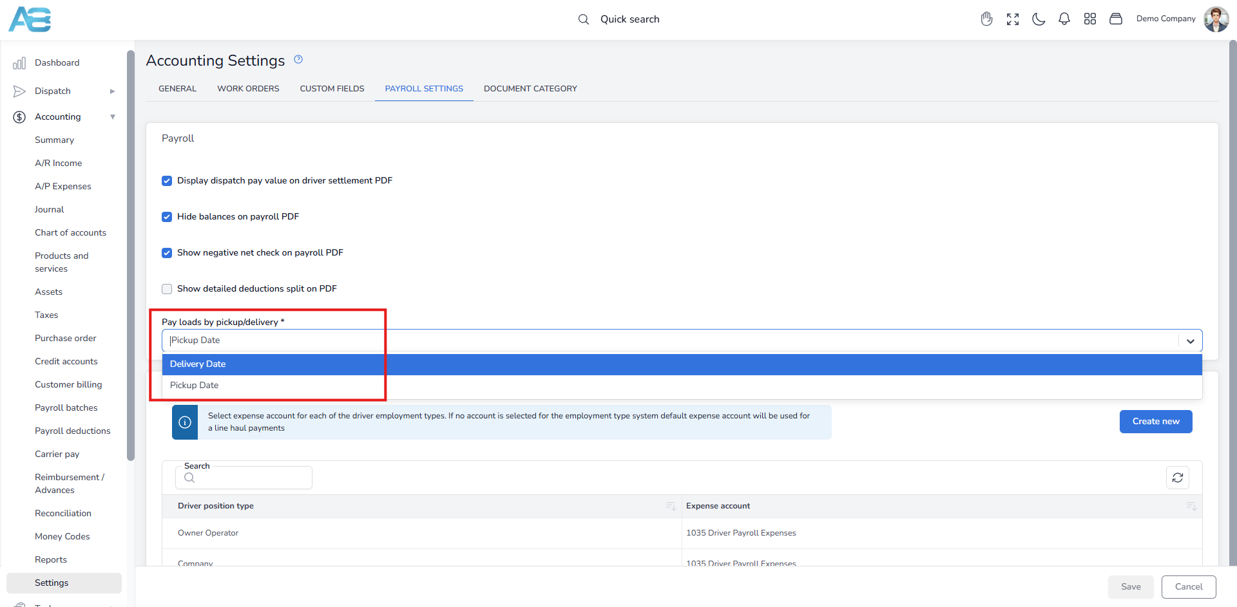
Task: Click the help icon beside Accounting Settings
Action: [x=298, y=60]
